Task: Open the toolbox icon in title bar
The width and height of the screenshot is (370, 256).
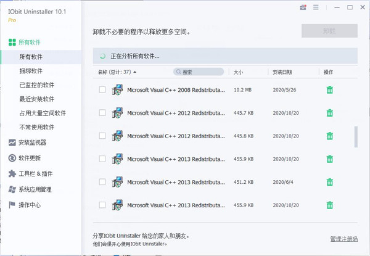Action: [x=303, y=7]
